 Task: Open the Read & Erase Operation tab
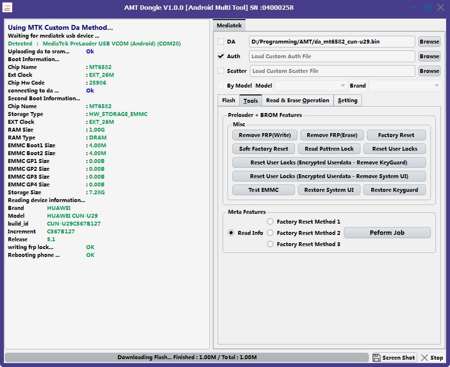pos(297,100)
